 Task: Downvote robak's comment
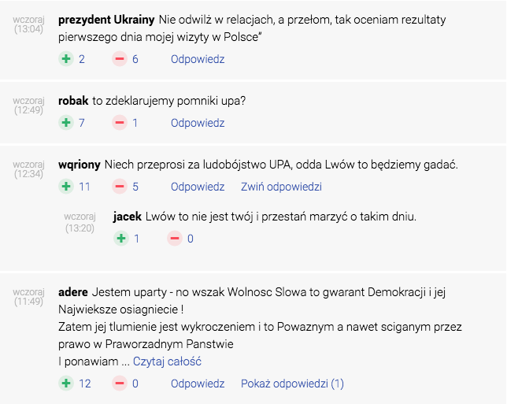[120, 123]
